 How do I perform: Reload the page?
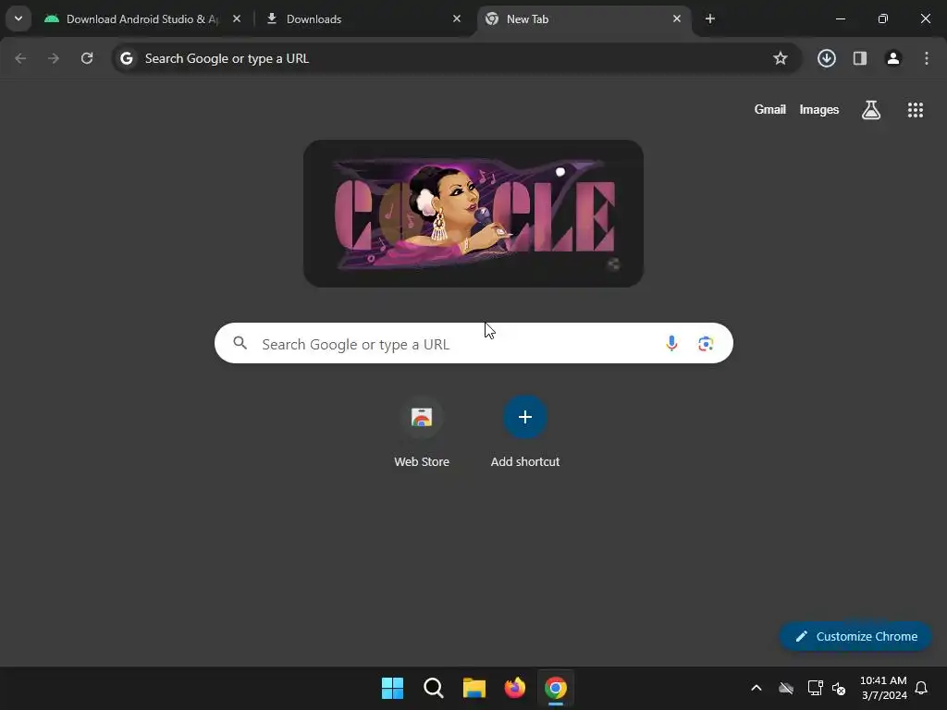pyautogui.click(x=87, y=58)
